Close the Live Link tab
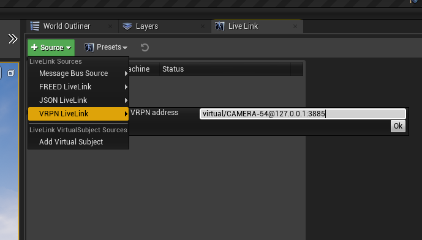Image resolution: width=422 pixels, height=240 pixels. pyautogui.click(x=295, y=26)
